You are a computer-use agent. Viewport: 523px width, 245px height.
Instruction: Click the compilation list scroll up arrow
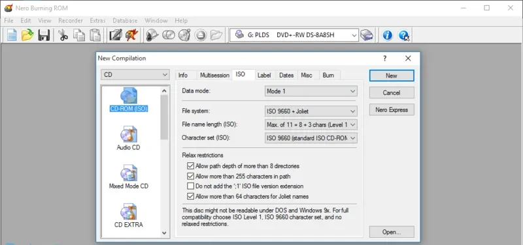[x=164, y=91]
